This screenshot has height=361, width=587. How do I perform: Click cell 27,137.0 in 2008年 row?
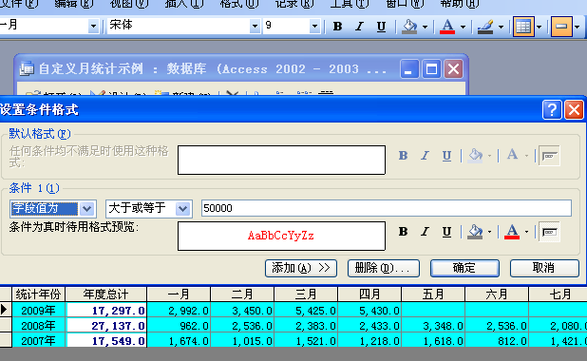[106, 326]
